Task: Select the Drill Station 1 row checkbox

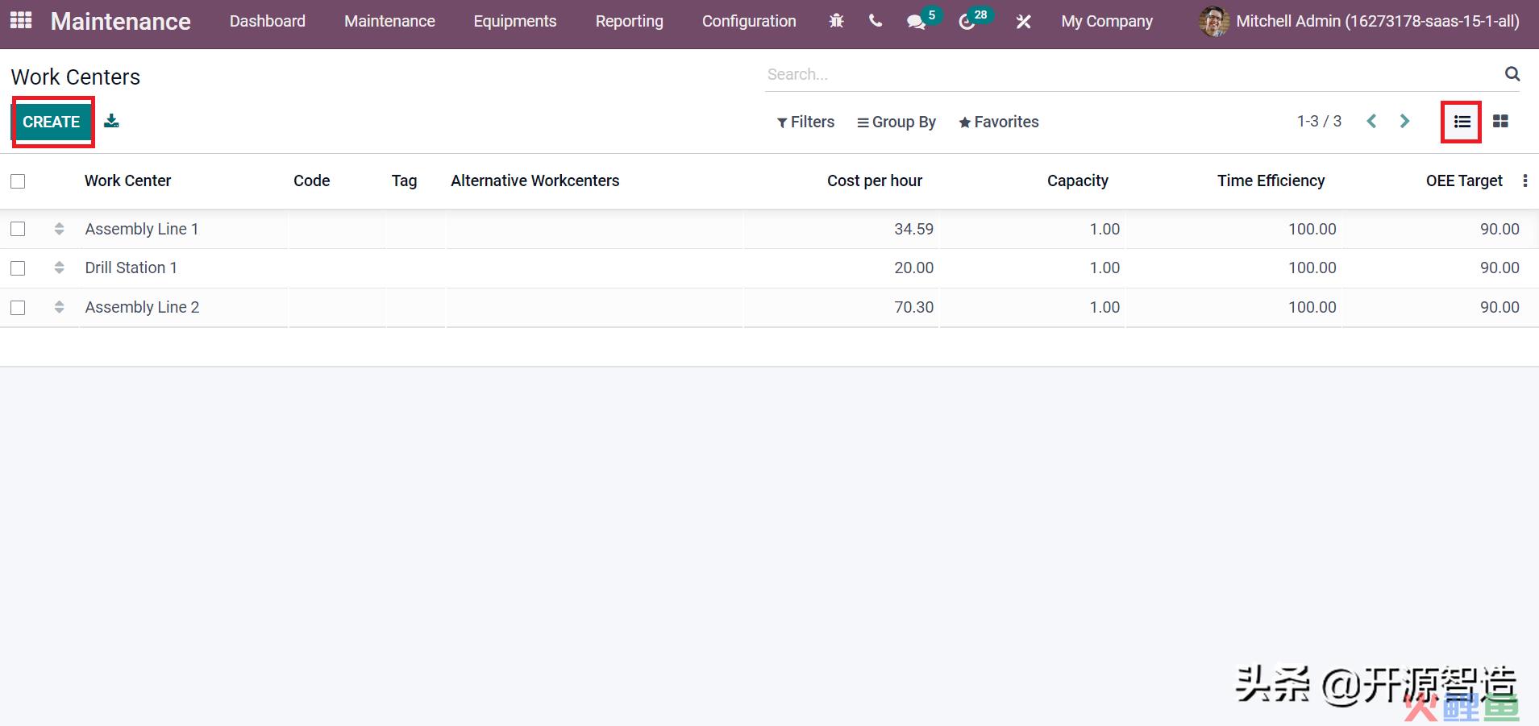Action: tap(18, 268)
